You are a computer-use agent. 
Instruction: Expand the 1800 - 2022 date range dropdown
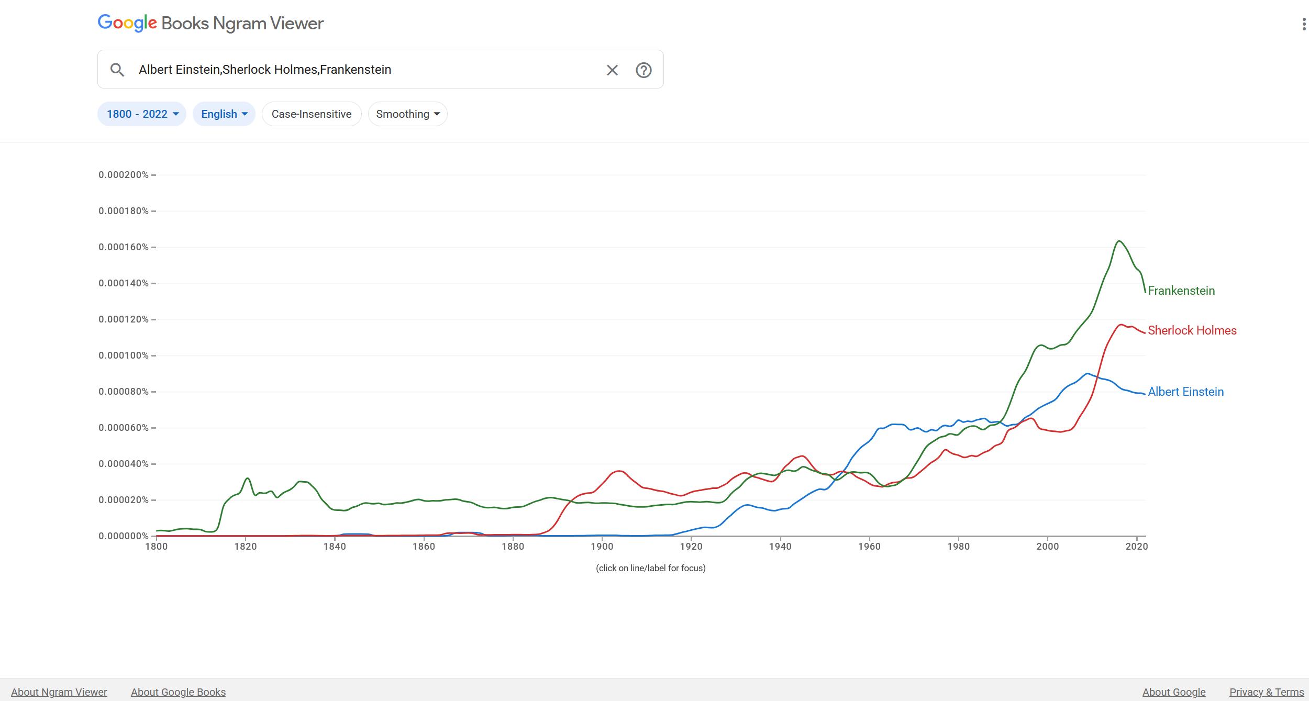click(x=142, y=114)
